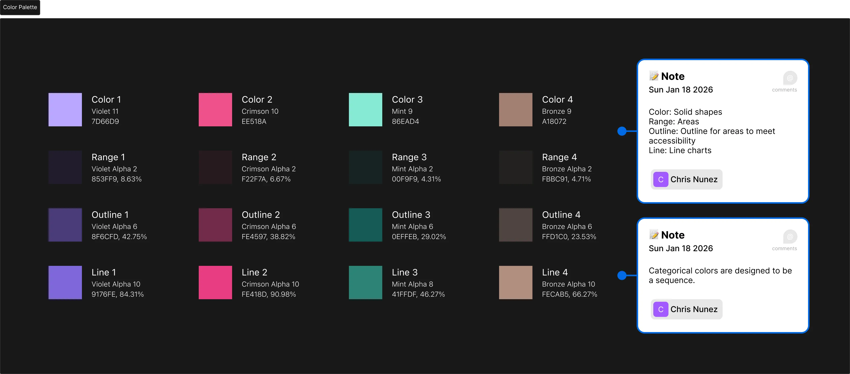Screen dimensions: 850x374
Task: Select the 'Mint 9' subtitle
Action: click(x=402, y=111)
